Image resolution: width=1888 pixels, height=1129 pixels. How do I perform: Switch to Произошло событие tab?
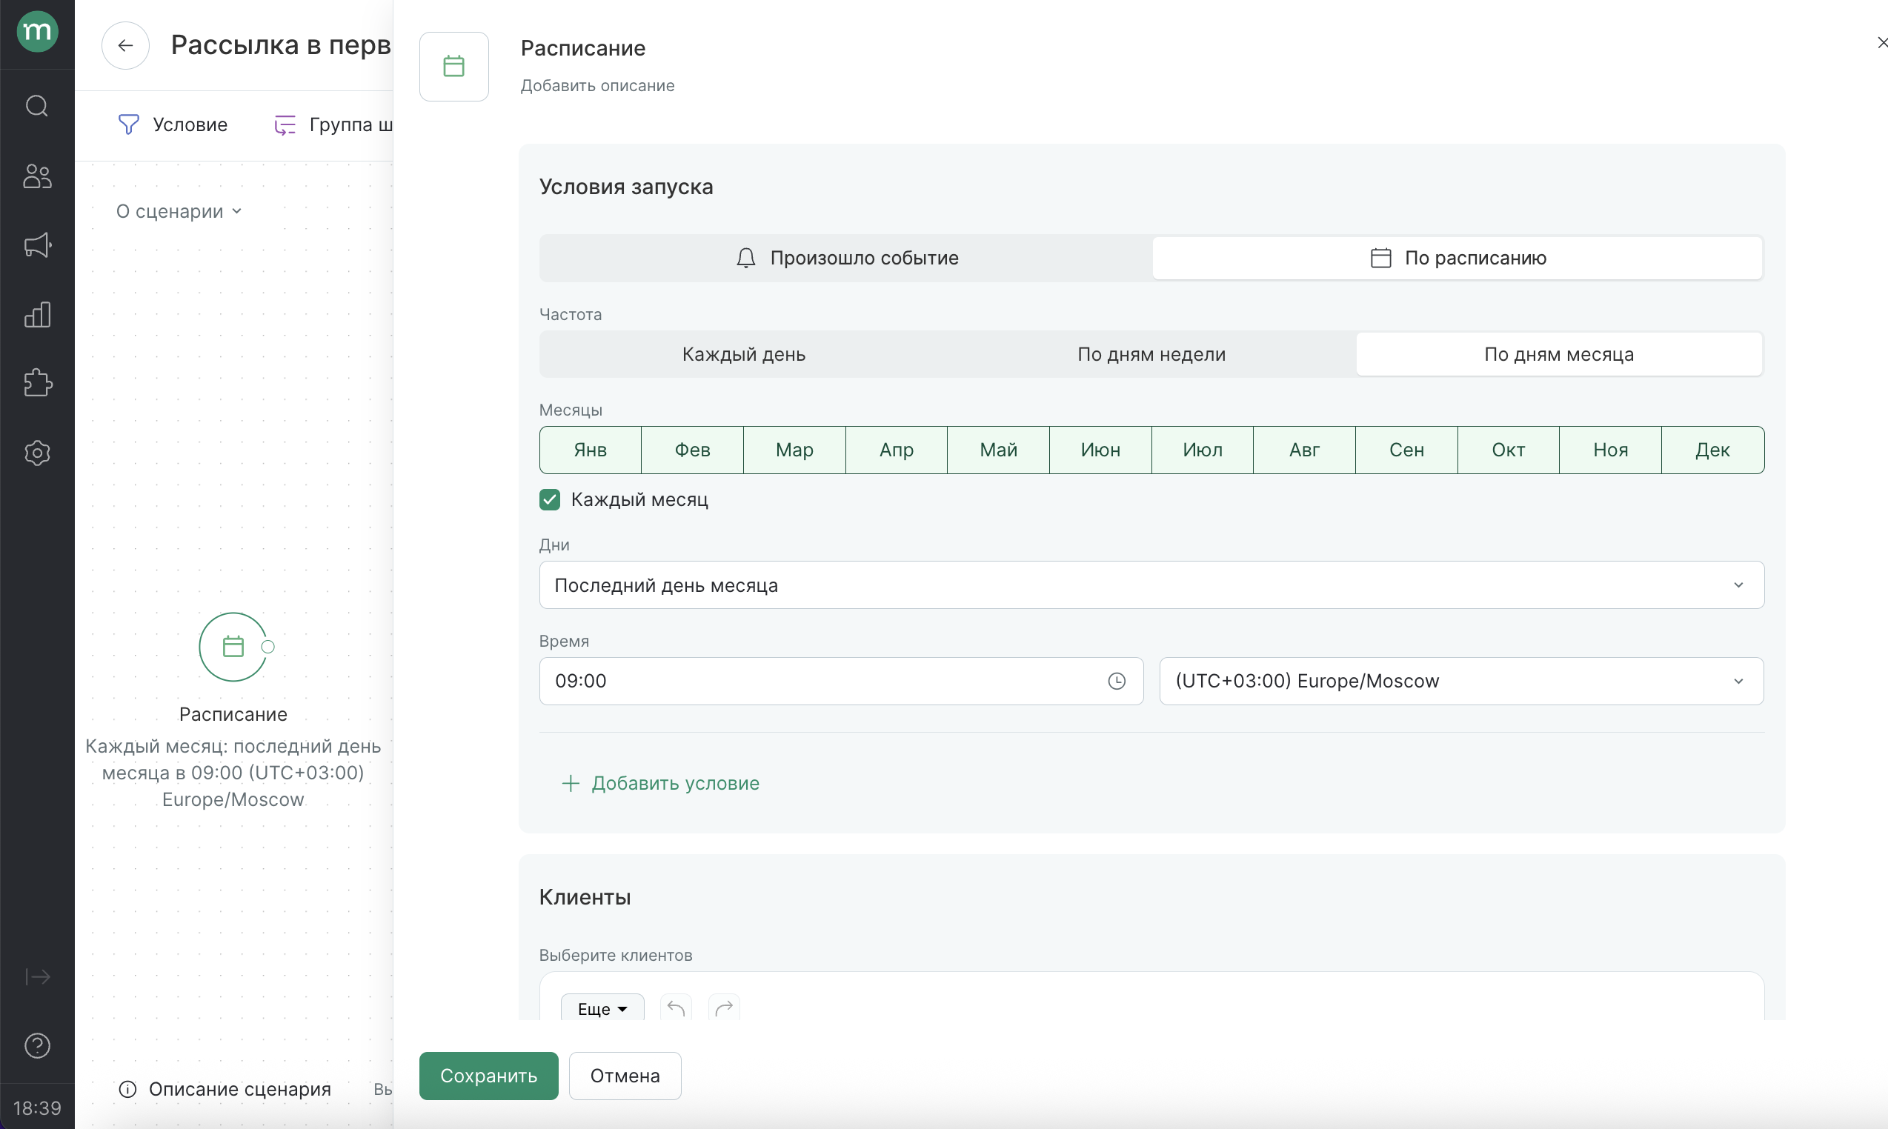click(846, 258)
